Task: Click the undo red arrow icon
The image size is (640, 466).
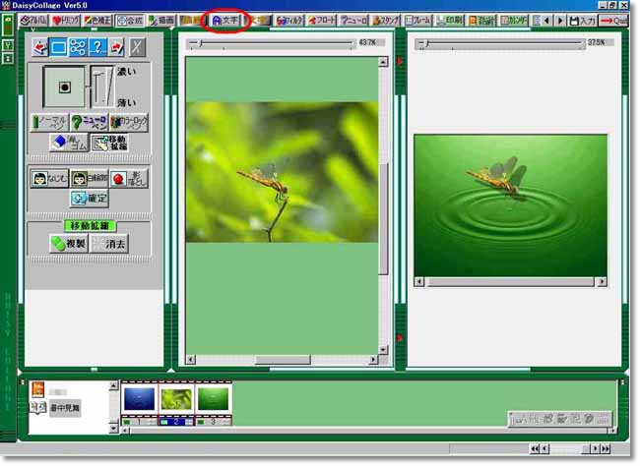Action: (40, 47)
